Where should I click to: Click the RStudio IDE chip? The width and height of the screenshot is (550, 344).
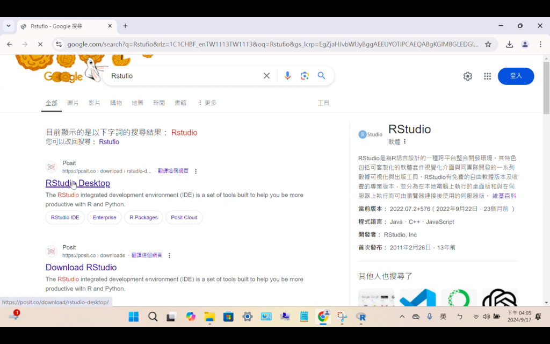pyautogui.click(x=65, y=218)
